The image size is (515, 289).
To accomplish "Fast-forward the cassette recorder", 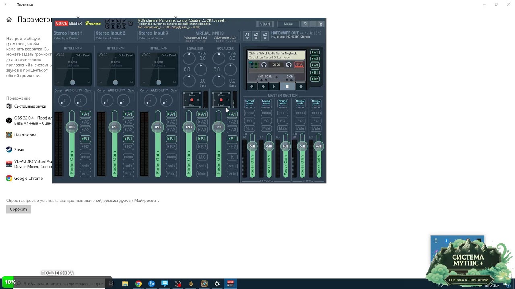I will coord(263,86).
